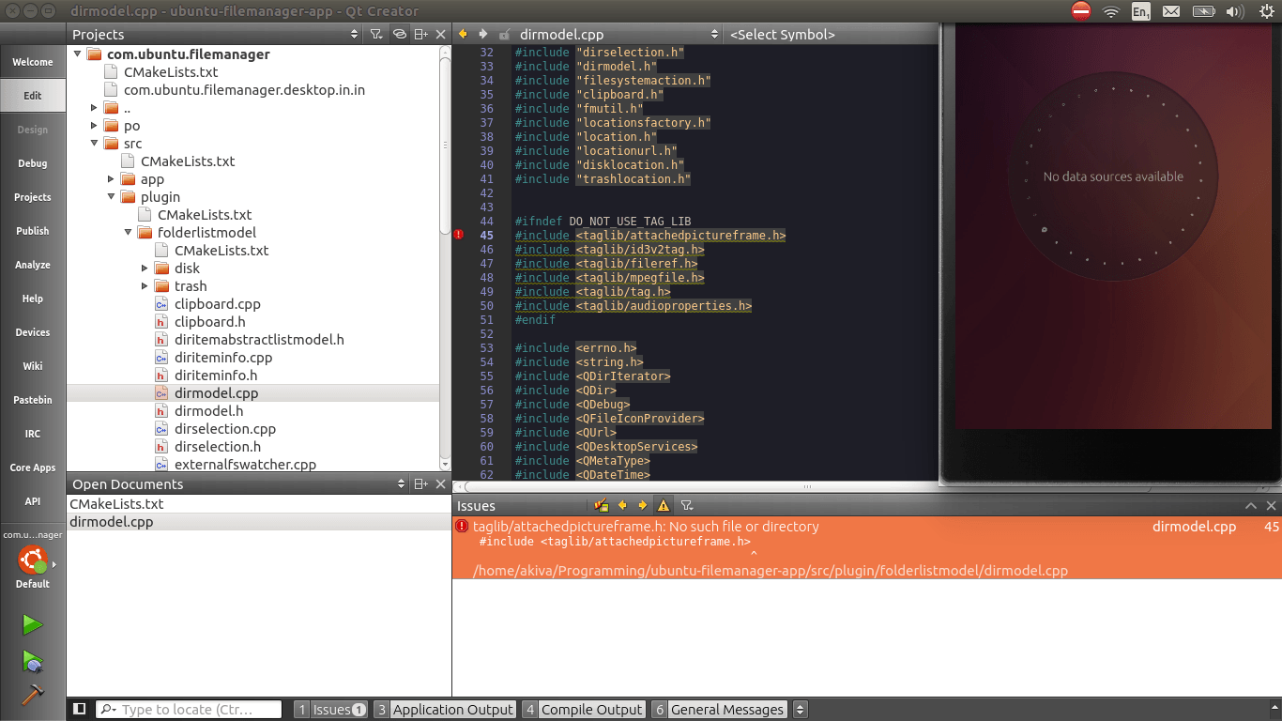Image resolution: width=1282 pixels, height=721 pixels.
Task: Collapse the folderlistmodel folder
Action: tap(129, 233)
